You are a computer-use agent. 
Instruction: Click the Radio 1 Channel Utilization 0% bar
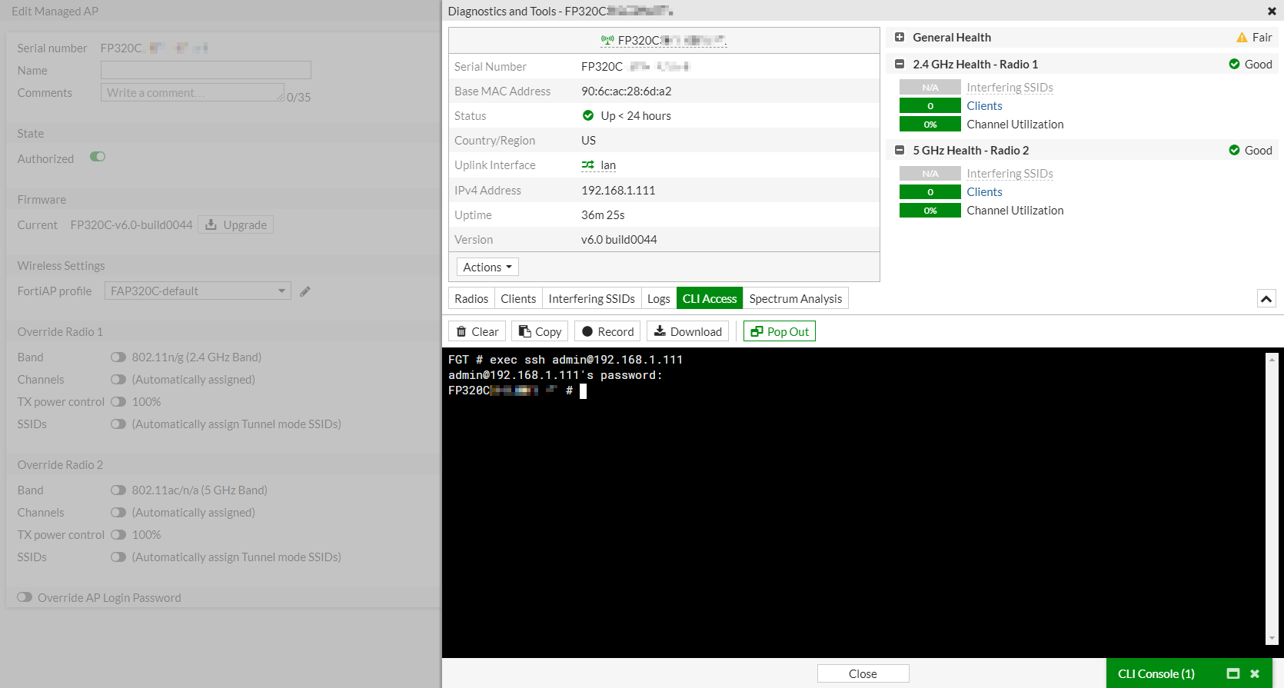point(930,125)
